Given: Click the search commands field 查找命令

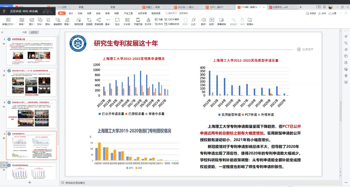Looking at the screenshot, I should [177, 13].
